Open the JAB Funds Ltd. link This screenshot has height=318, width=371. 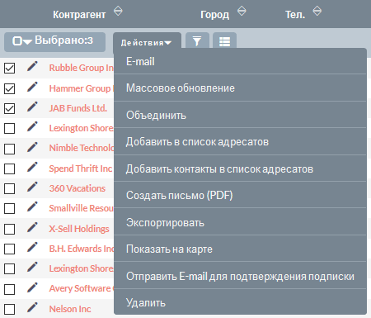tap(78, 108)
